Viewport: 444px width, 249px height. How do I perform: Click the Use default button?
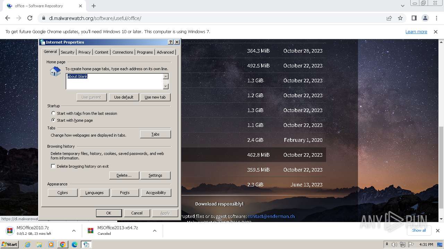tap(124, 97)
